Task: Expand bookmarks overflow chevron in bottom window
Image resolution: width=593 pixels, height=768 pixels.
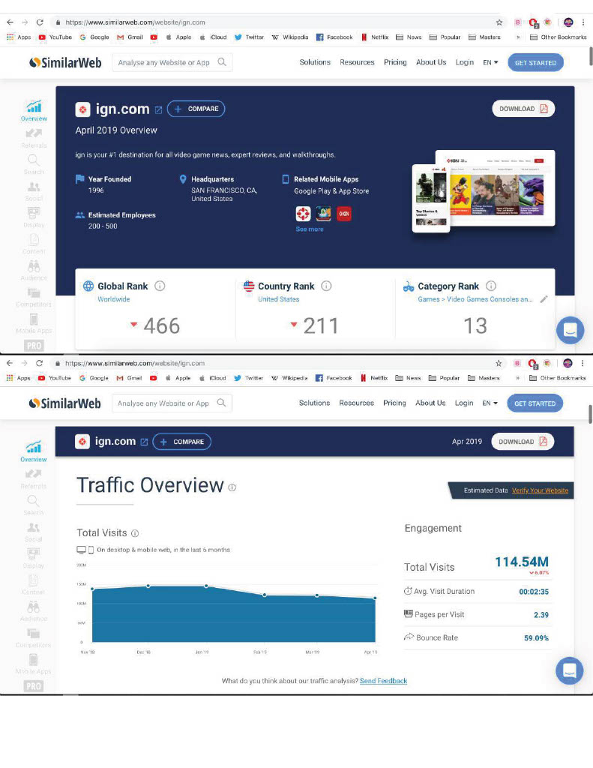Action: (517, 378)
